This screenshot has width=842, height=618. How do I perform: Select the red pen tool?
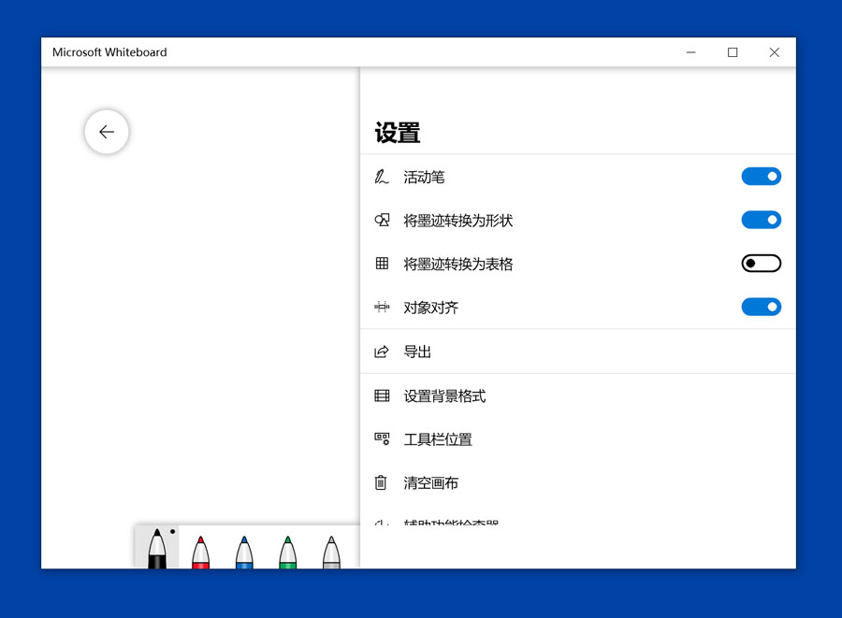coord(200,551)
